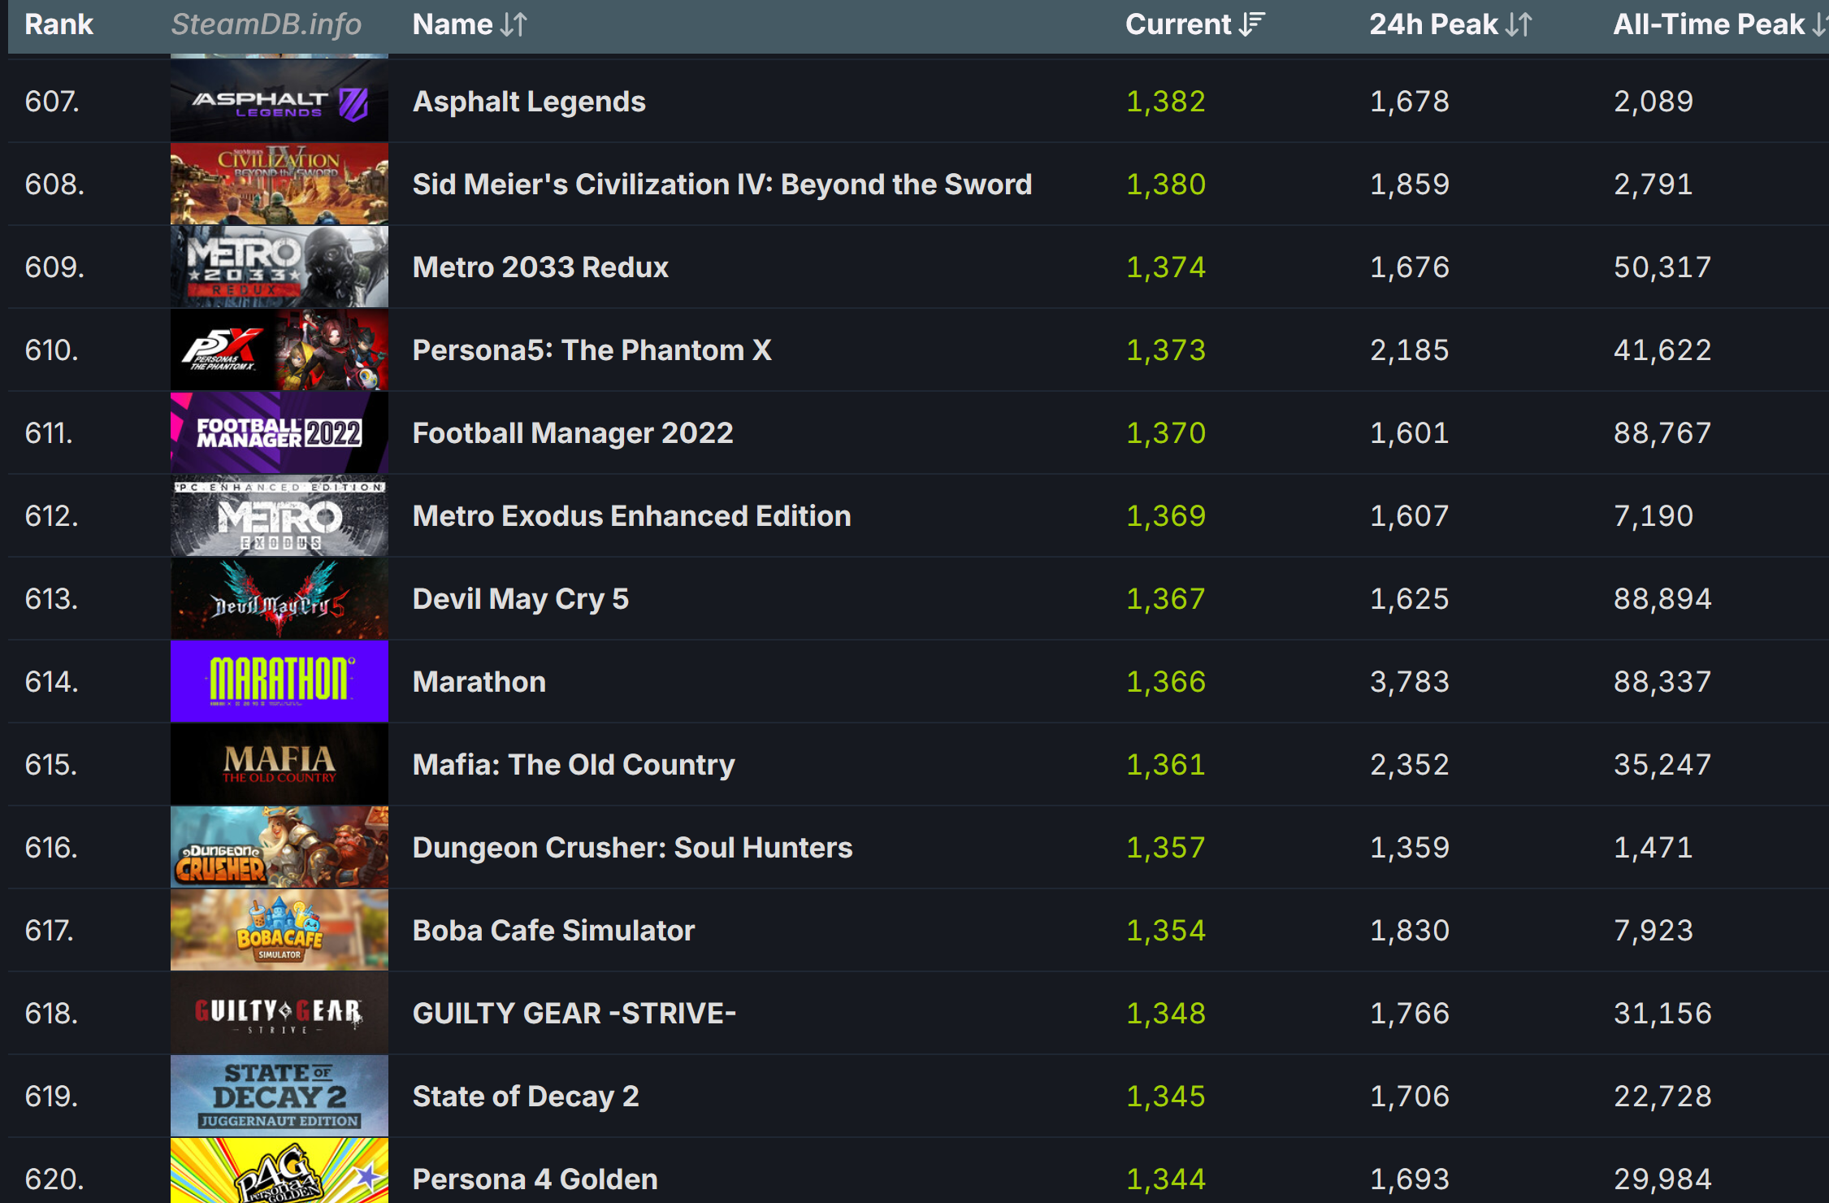The height and width of the screenshot is (1203, 1829).
Task: Select 24h peak value 2,352
Action: coord(1410,765)
